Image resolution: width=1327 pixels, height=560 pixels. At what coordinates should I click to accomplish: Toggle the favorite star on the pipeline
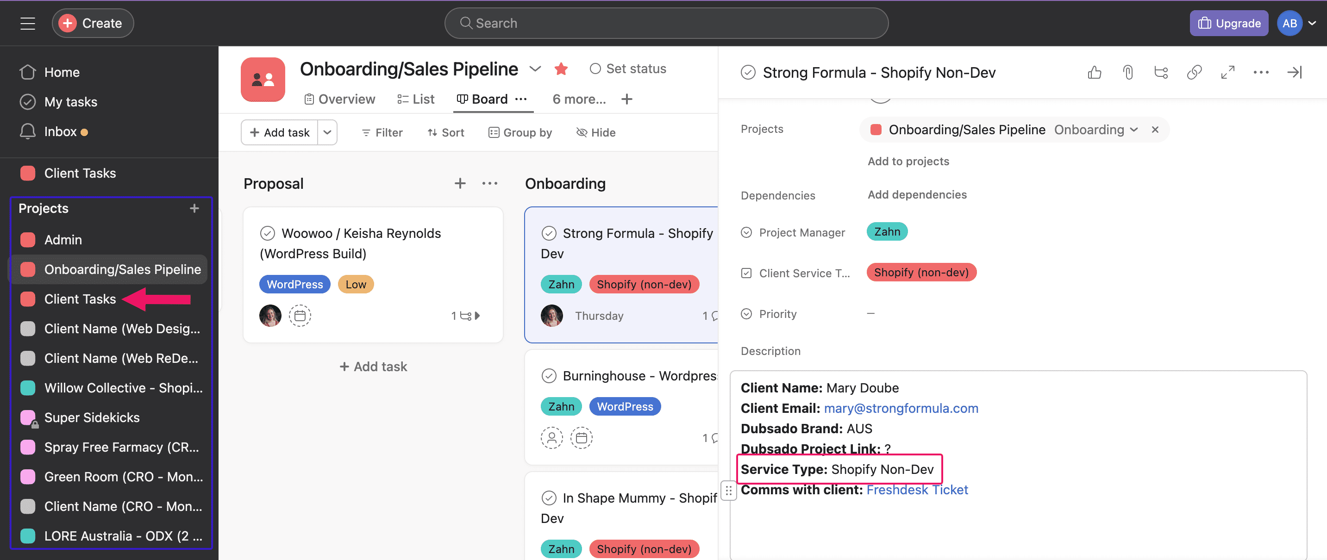561,68
